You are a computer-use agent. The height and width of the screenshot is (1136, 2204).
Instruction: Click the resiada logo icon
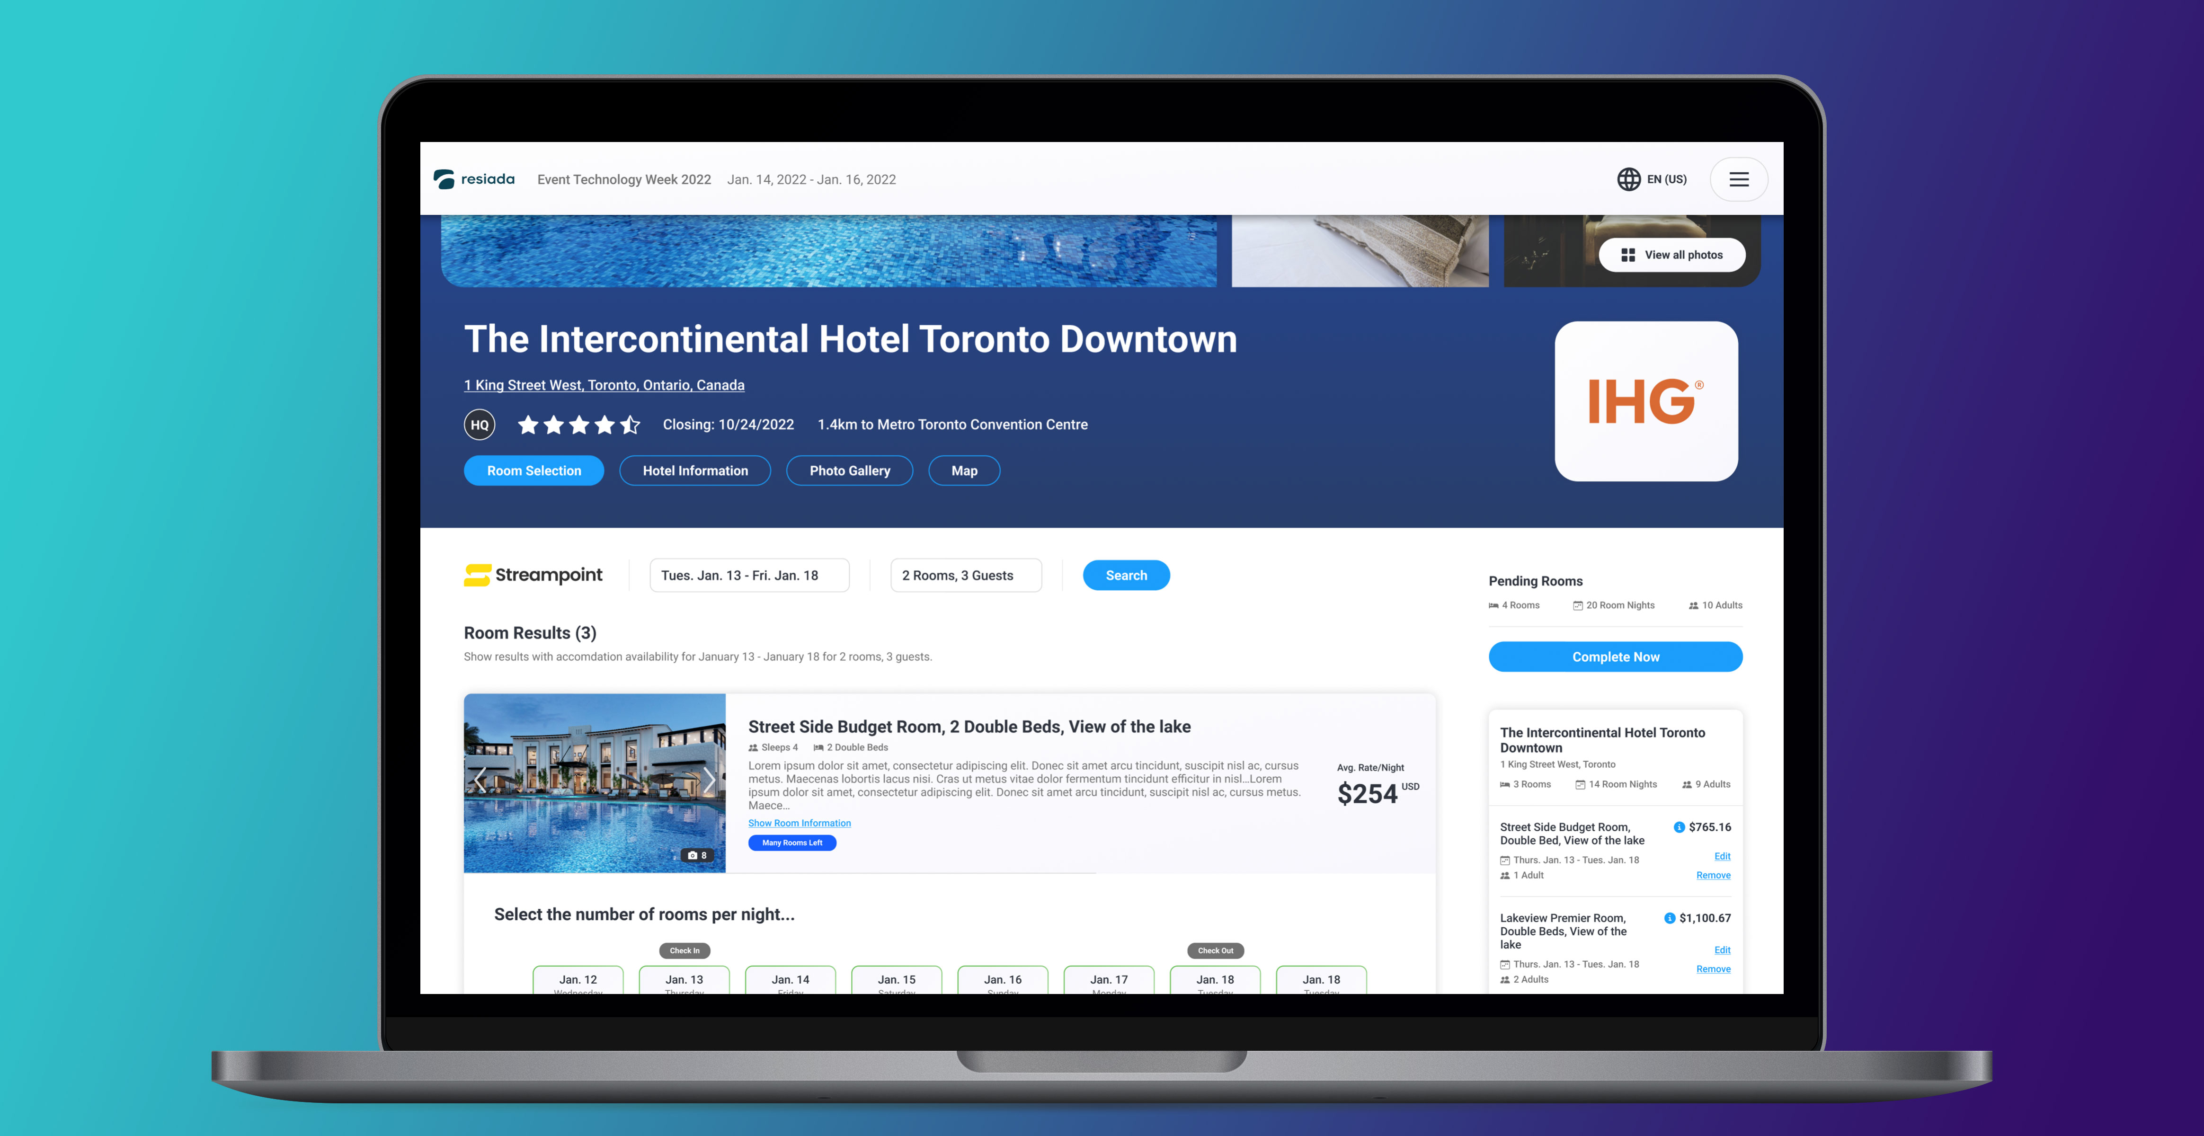pos(444,179)
